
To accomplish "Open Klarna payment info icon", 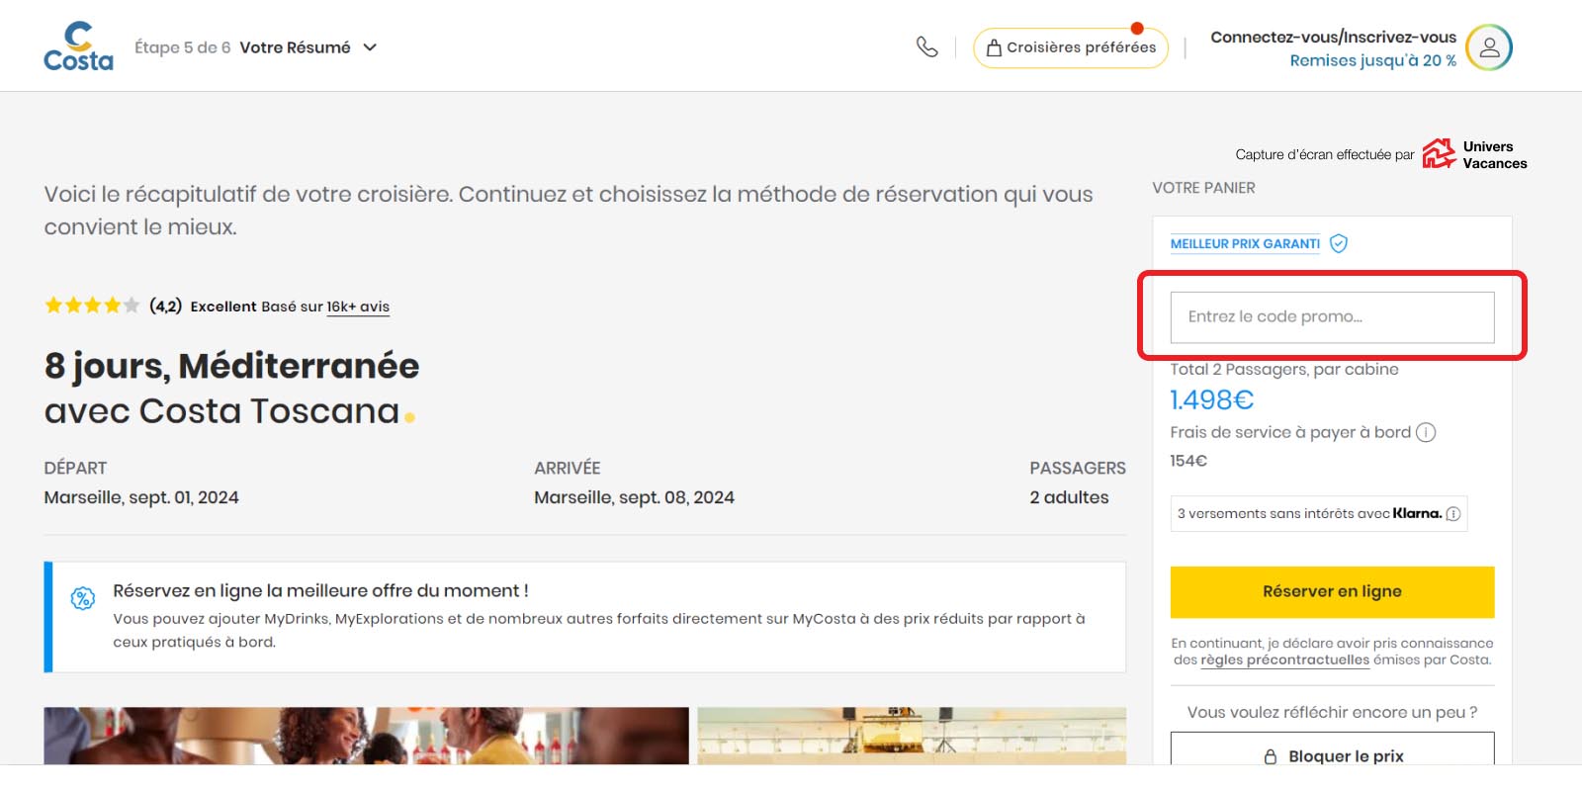I will [x=1452, y=514].
